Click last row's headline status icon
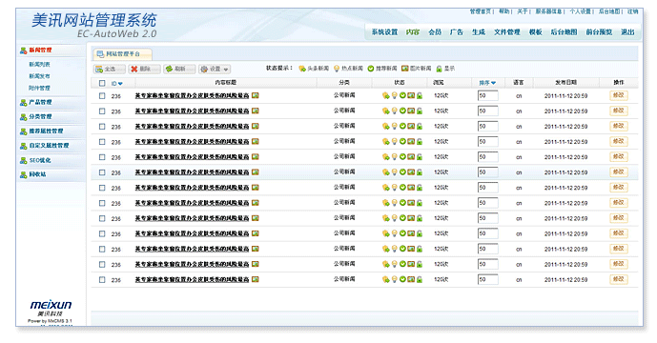Image resolution: width=657 pixels, height=343 pixels. coord(386,280)
